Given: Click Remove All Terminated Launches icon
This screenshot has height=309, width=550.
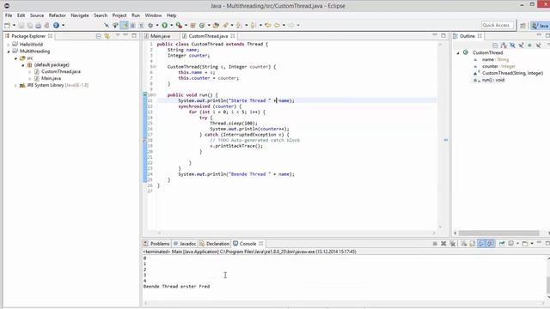Looking at the screenshot, I should pyautogui.click(x=453, y=244).
